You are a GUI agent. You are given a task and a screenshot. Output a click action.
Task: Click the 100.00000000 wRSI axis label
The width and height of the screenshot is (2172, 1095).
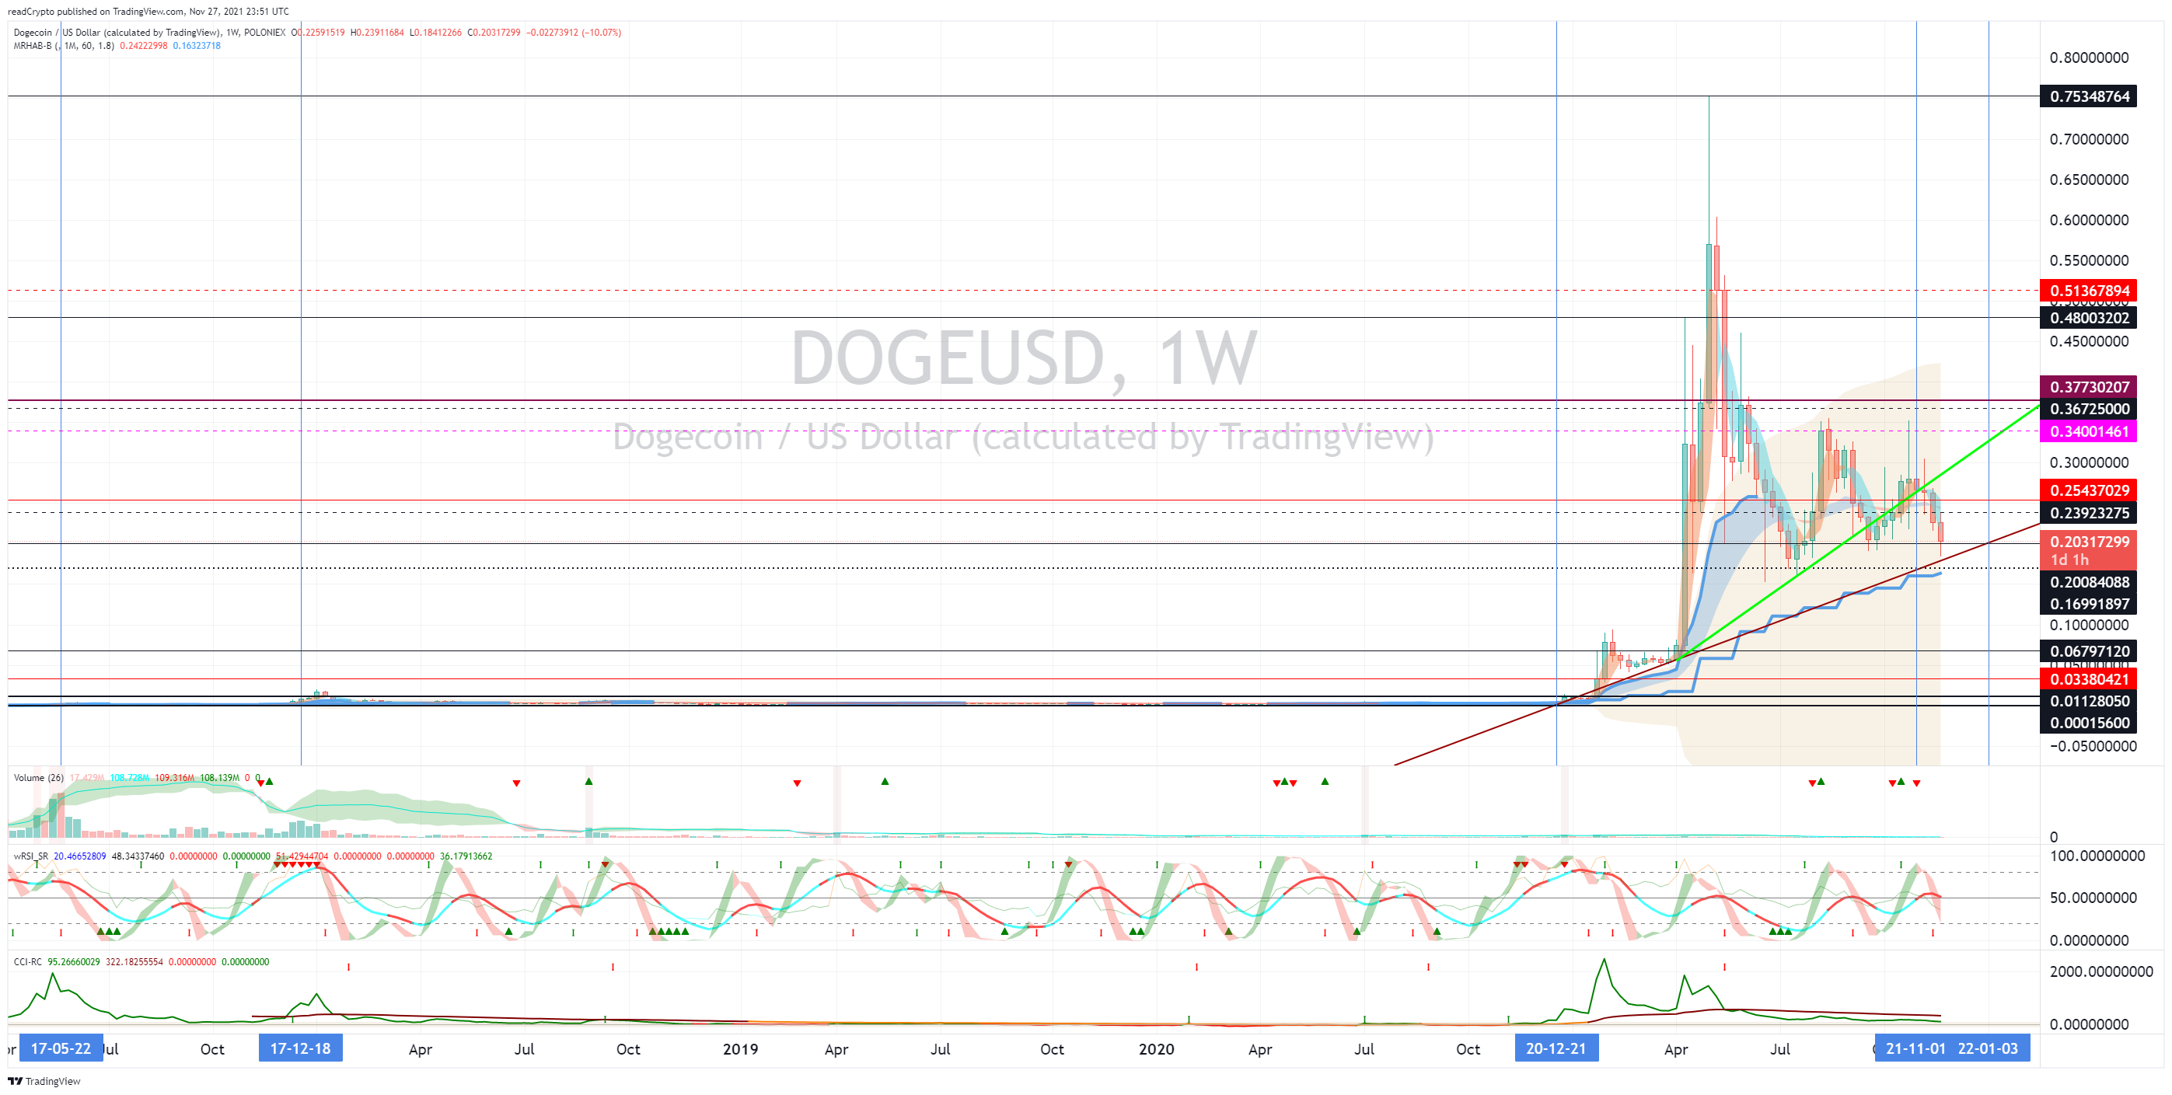(x=2097, y=856)
